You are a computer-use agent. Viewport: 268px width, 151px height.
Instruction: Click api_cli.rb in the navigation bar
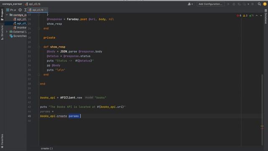(x=34, y=4)
